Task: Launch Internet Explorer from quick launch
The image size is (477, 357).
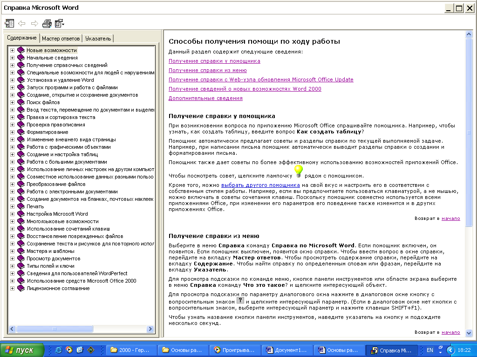Action: coord(58,350)
